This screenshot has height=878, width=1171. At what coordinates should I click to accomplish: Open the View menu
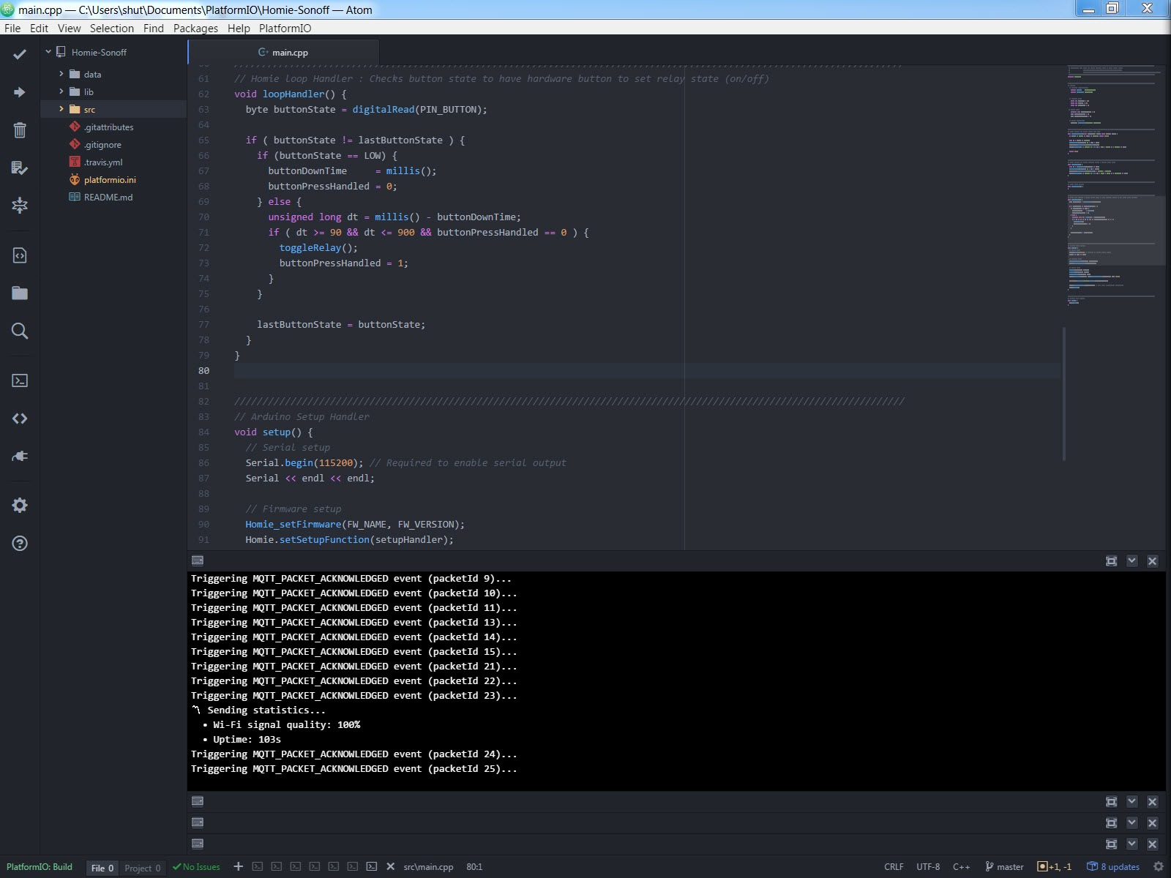point(70,28)
